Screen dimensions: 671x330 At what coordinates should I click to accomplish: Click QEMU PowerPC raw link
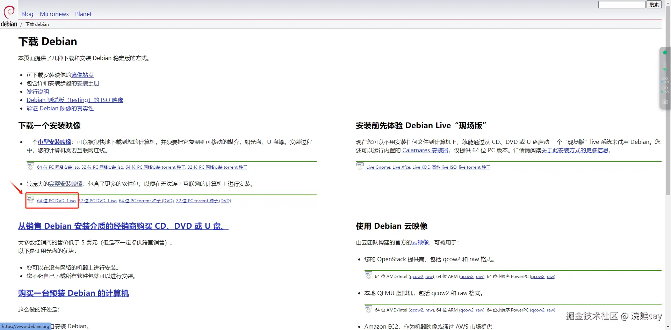551,310
